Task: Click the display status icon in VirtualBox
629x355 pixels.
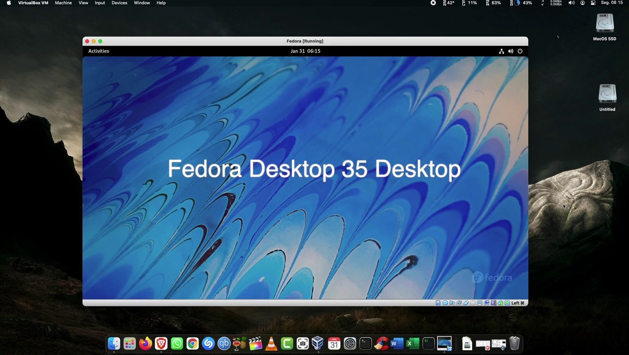Action: [x=479, y=303]
